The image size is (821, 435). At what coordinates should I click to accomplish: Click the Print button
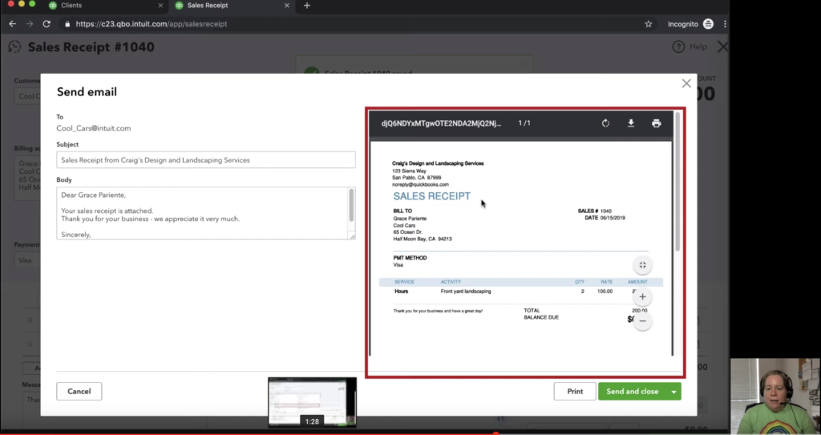(x=575, y=392)
